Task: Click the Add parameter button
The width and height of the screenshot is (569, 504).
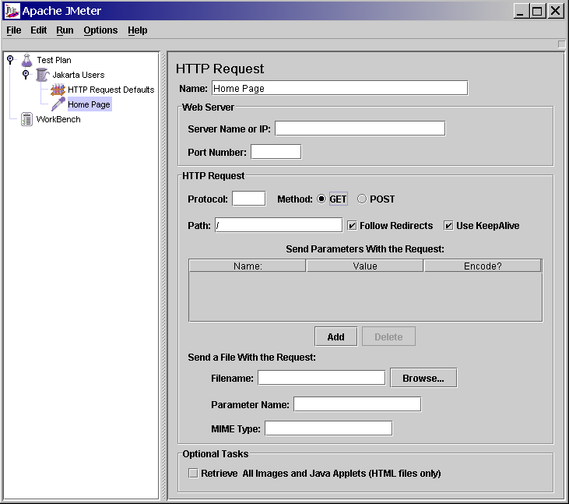Action: [x=336, y=337]
